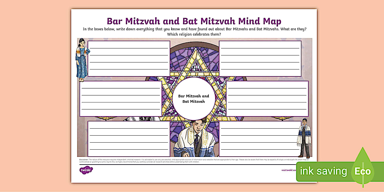Click the Bar Mitzvah and Bat Mitzvah Mind Map title
Viewport: 384px width, 192px height.
click(x=194, y=21)
